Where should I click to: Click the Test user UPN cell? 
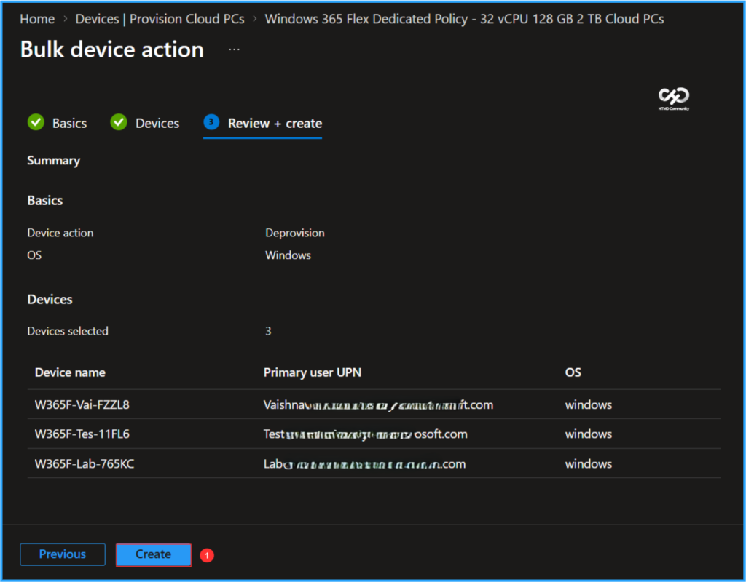366,434
